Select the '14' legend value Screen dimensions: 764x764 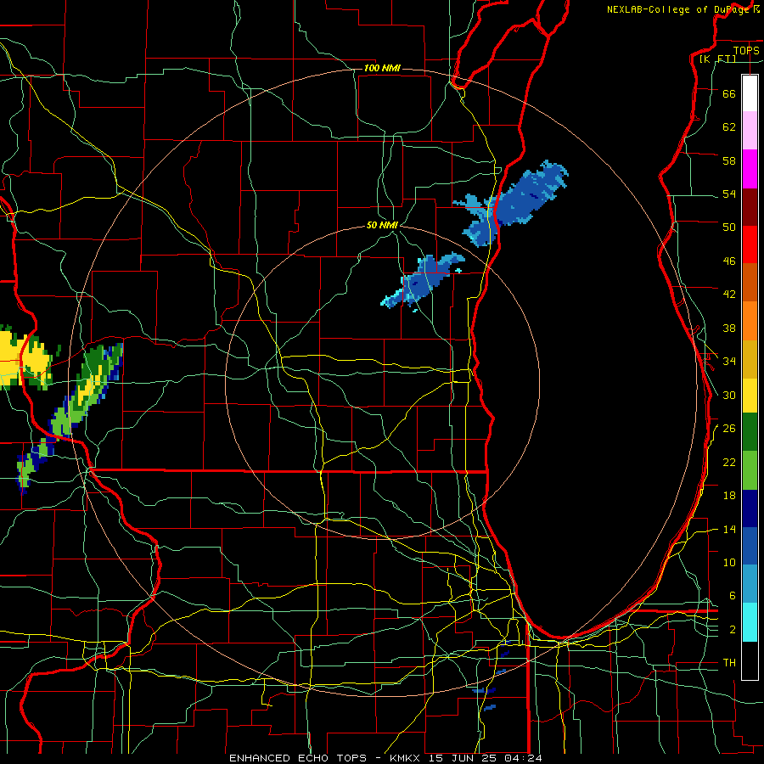pos(729,530)
